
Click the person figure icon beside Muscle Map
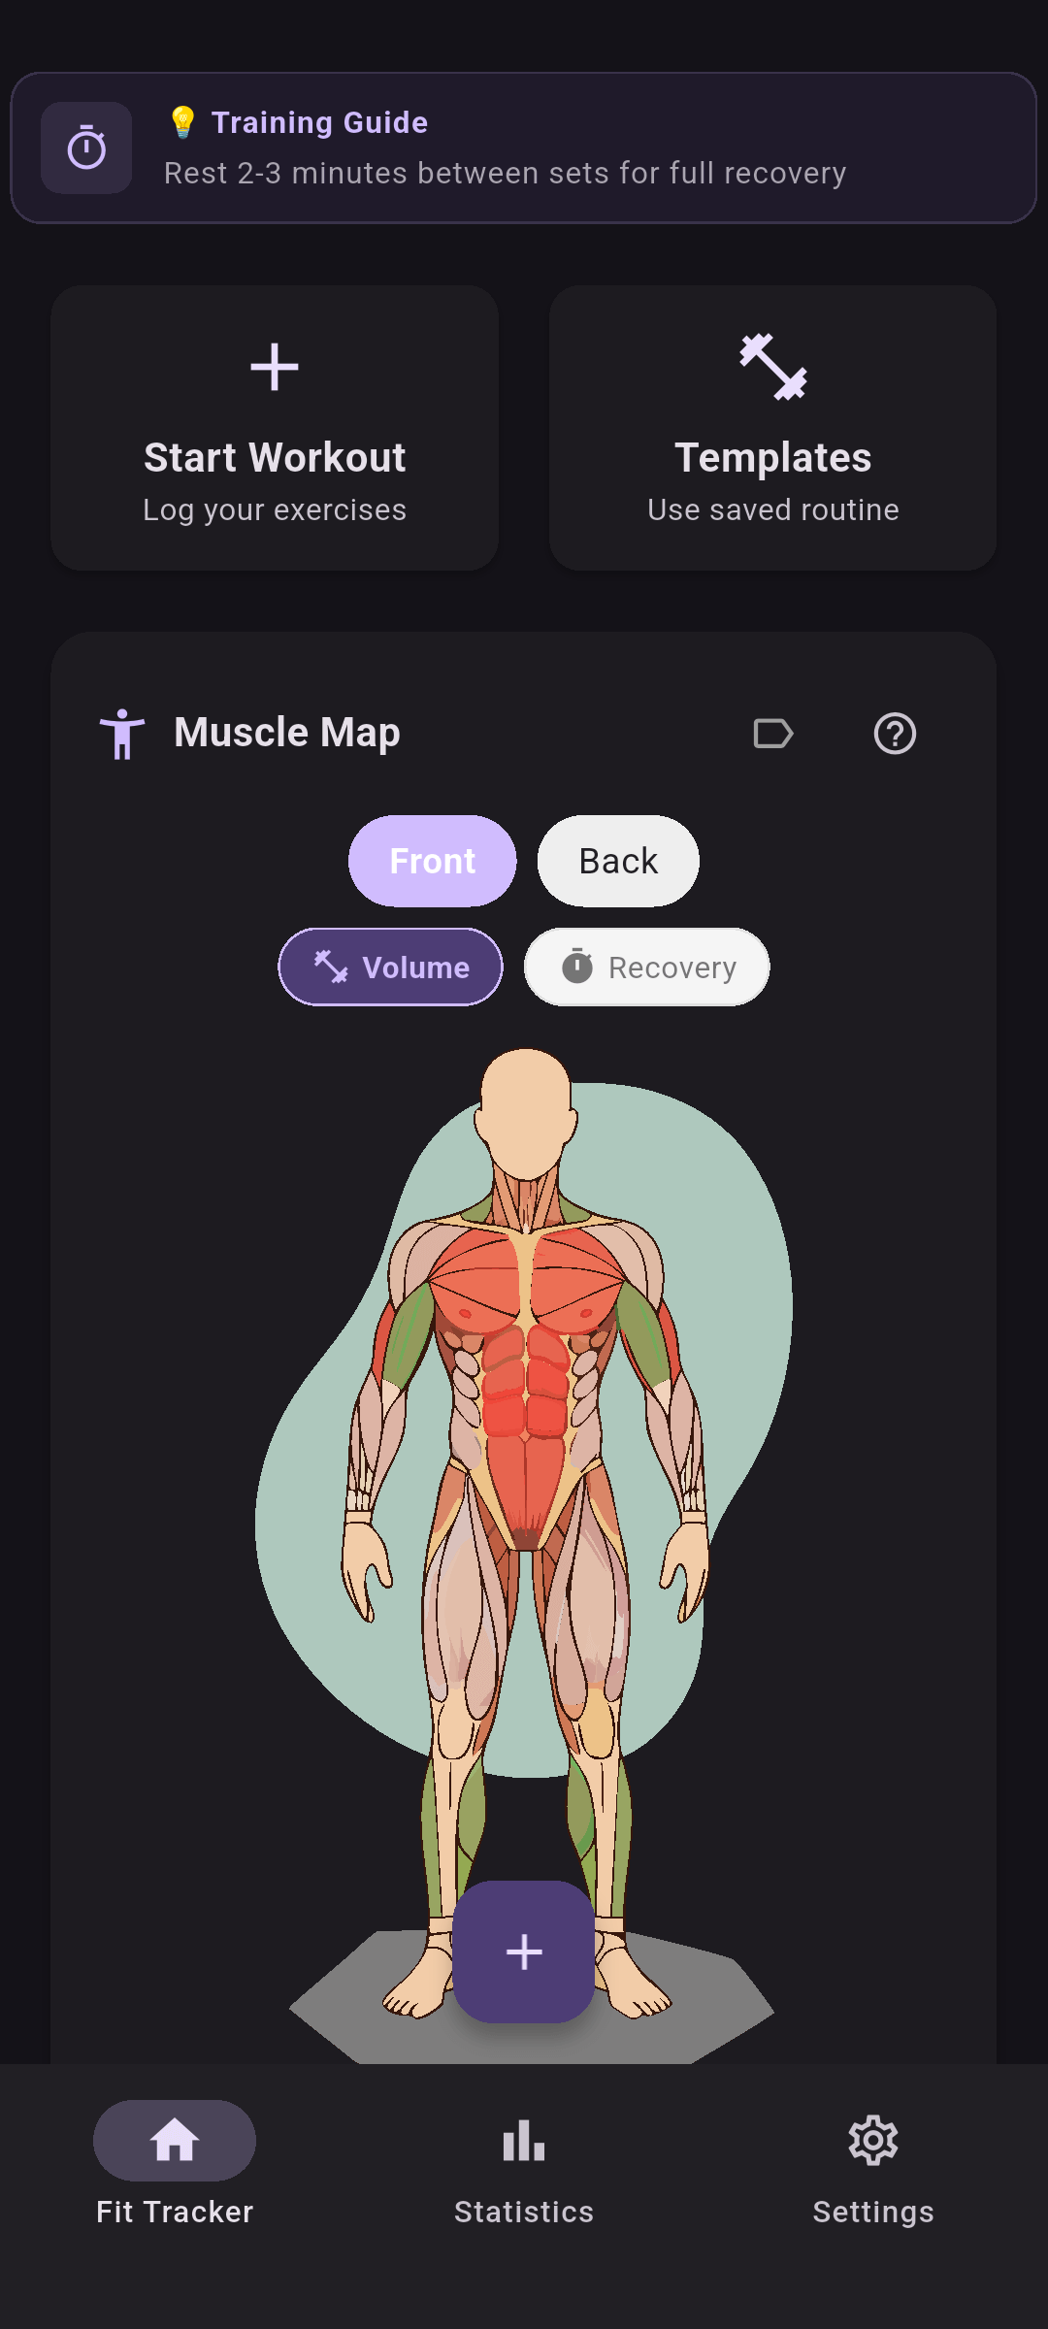tap(122, 734)
